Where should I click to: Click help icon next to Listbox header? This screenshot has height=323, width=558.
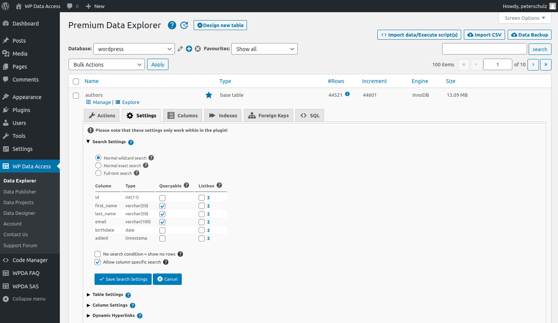[x=219, y=185]
